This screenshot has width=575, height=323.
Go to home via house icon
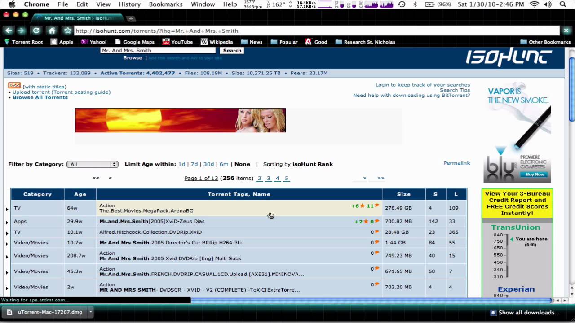pyautogui.click(x=52, y=31)
